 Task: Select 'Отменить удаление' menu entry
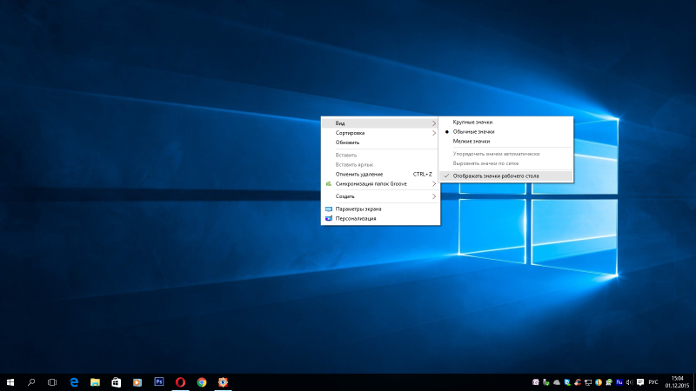point(358,174)
